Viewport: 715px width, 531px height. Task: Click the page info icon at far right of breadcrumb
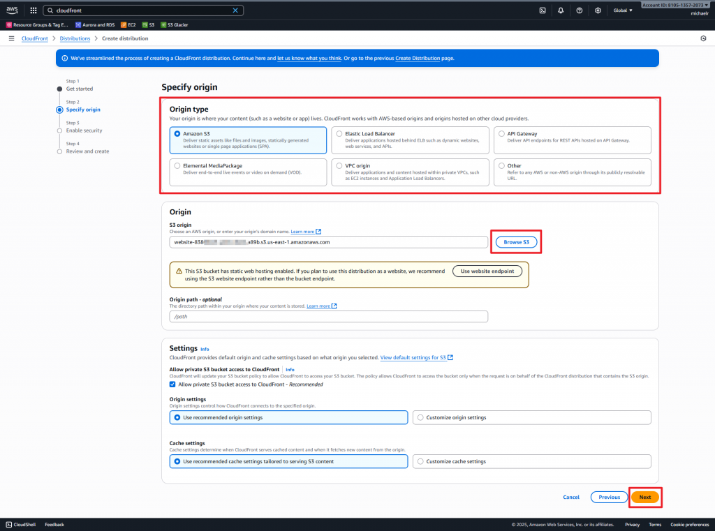coord(703,38)
